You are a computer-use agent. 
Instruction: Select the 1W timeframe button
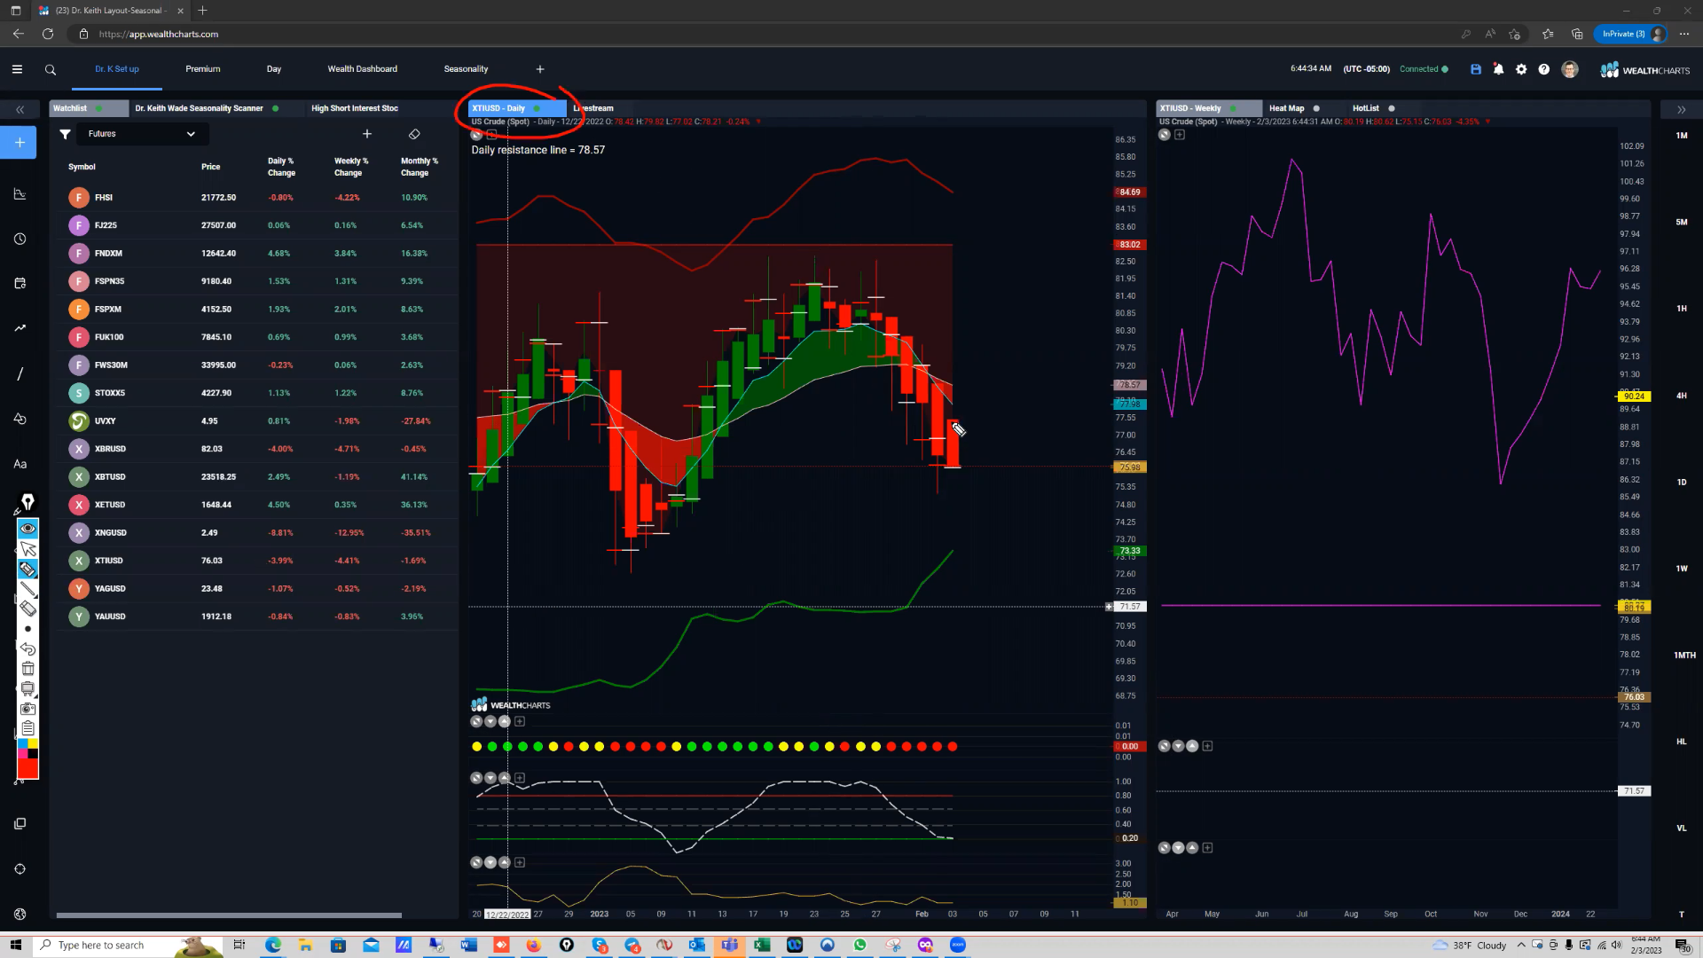(x=1682, y=569)
